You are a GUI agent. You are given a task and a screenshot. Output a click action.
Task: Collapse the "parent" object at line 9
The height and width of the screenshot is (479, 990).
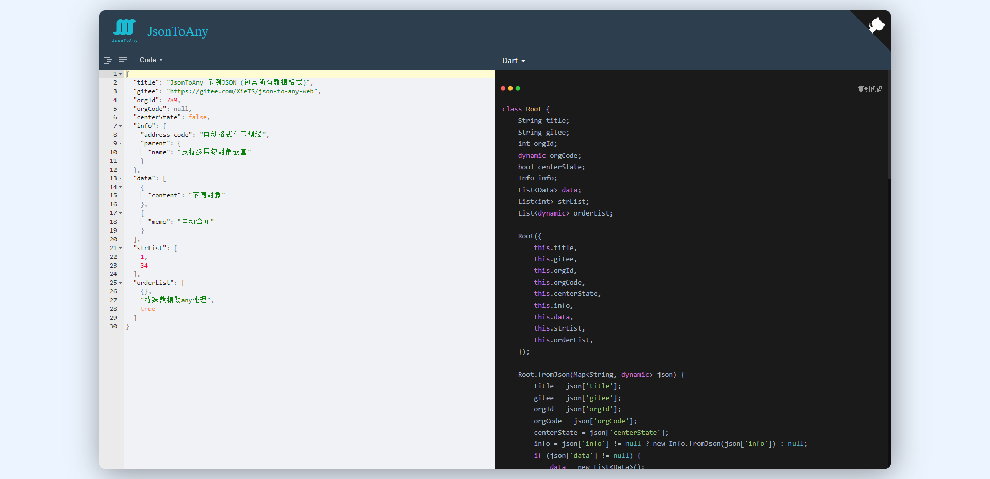click(121, 144)
